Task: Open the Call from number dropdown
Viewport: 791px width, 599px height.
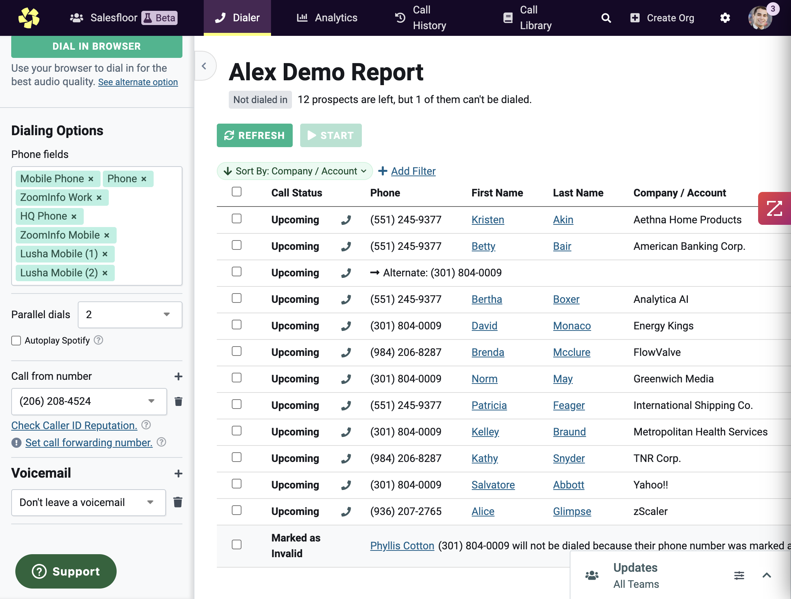Action: (x=89, y=401)
